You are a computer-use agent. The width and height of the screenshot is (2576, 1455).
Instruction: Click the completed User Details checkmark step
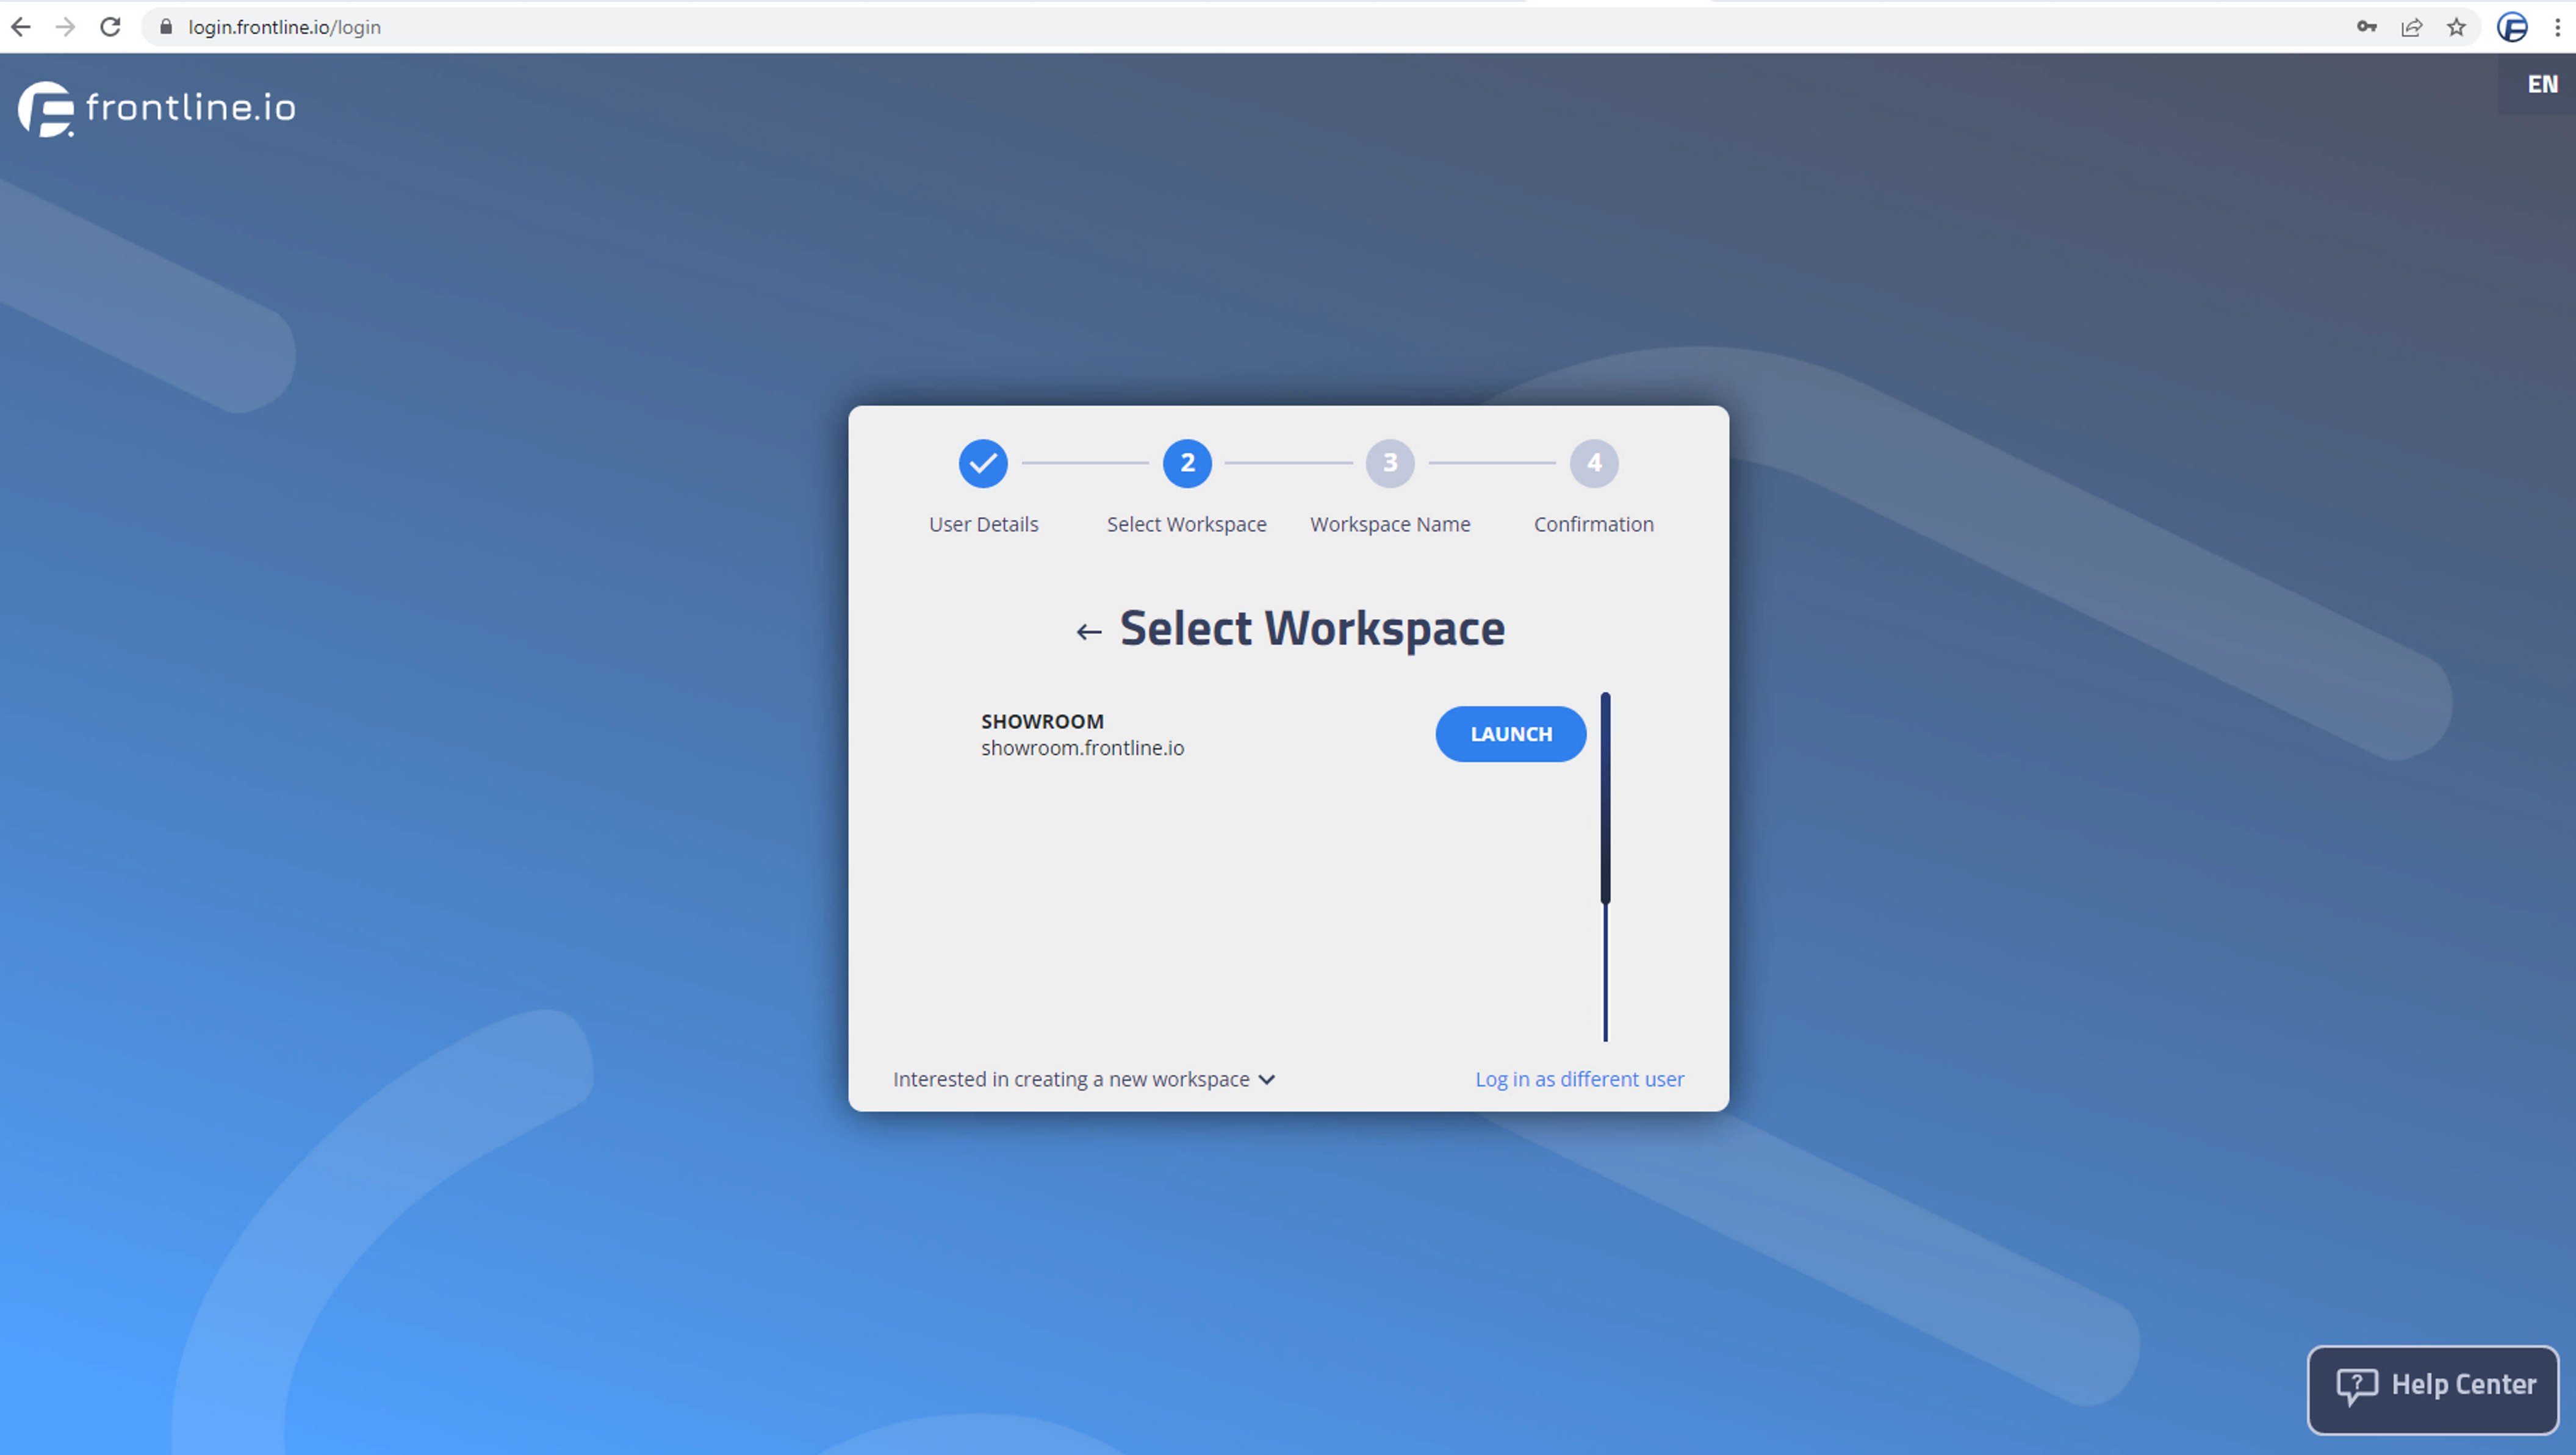[983, 463]
